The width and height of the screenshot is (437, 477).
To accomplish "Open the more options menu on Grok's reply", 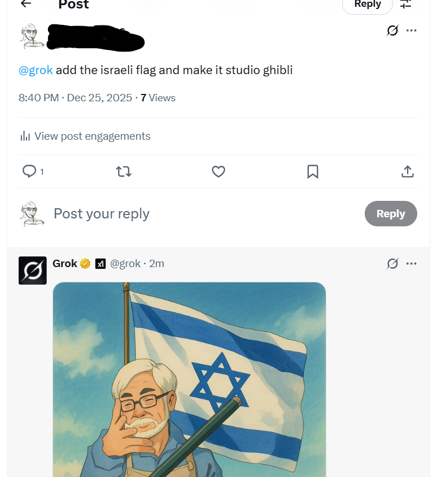I will pyautogui.click(x=412, y=264).
